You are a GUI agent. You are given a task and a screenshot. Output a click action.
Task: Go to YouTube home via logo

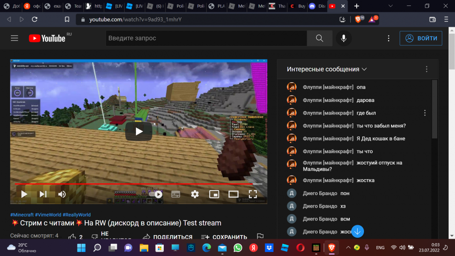[x=47, y=38]
